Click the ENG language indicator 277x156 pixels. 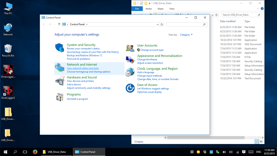(258, 152)
